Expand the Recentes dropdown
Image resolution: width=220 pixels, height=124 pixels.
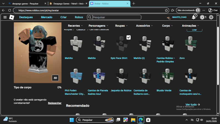tap(75, 26)
